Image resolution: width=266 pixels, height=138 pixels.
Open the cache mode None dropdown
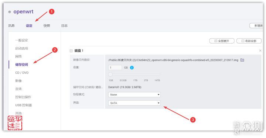134,94
